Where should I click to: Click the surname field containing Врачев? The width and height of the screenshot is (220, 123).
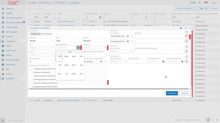pos(41,41)
